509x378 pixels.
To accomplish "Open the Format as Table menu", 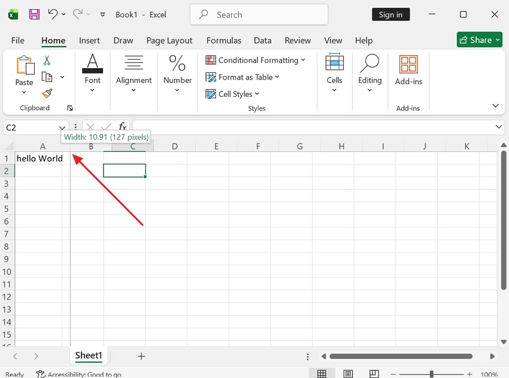I will (x=243, y=77).
